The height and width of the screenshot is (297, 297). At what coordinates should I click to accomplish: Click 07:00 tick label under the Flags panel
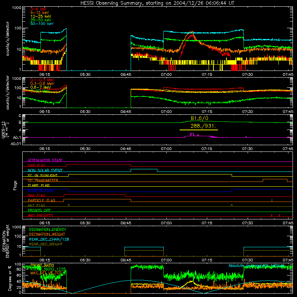click(x=166, y=223)
